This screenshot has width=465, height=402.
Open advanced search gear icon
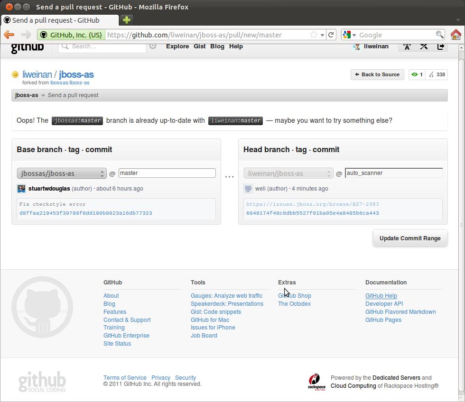pos(153,46)
